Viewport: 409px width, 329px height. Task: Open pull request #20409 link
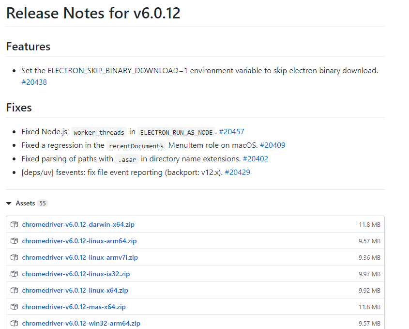(x=273, y=145)
